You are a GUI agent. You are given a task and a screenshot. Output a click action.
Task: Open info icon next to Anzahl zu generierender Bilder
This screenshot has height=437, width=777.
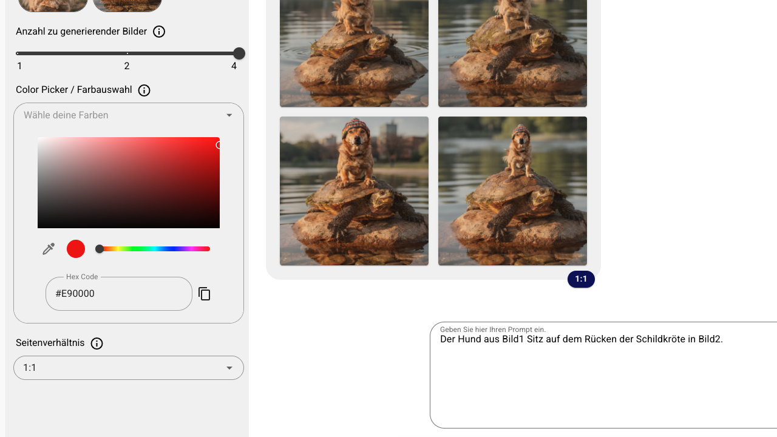pyautogui.click(x=159, y=32)
